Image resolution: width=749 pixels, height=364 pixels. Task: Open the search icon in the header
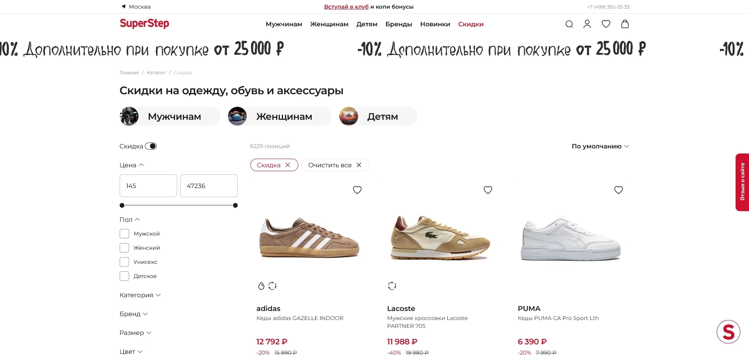[x=569, y=24]
